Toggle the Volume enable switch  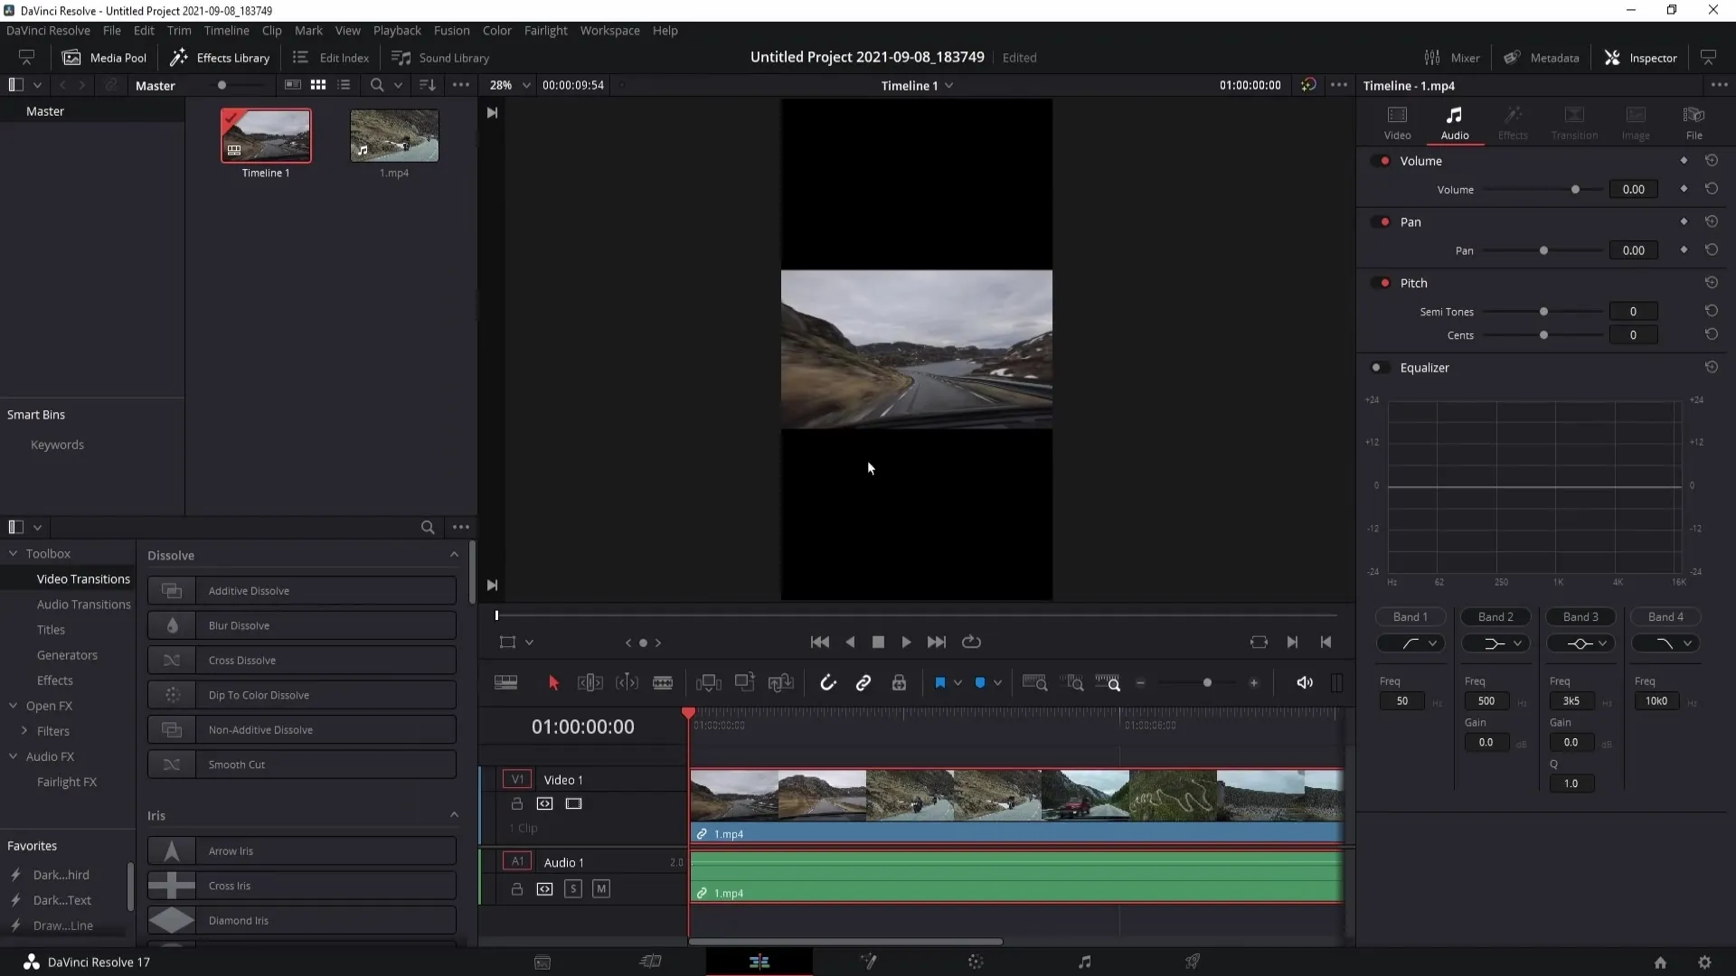(x=1381, y=161)
